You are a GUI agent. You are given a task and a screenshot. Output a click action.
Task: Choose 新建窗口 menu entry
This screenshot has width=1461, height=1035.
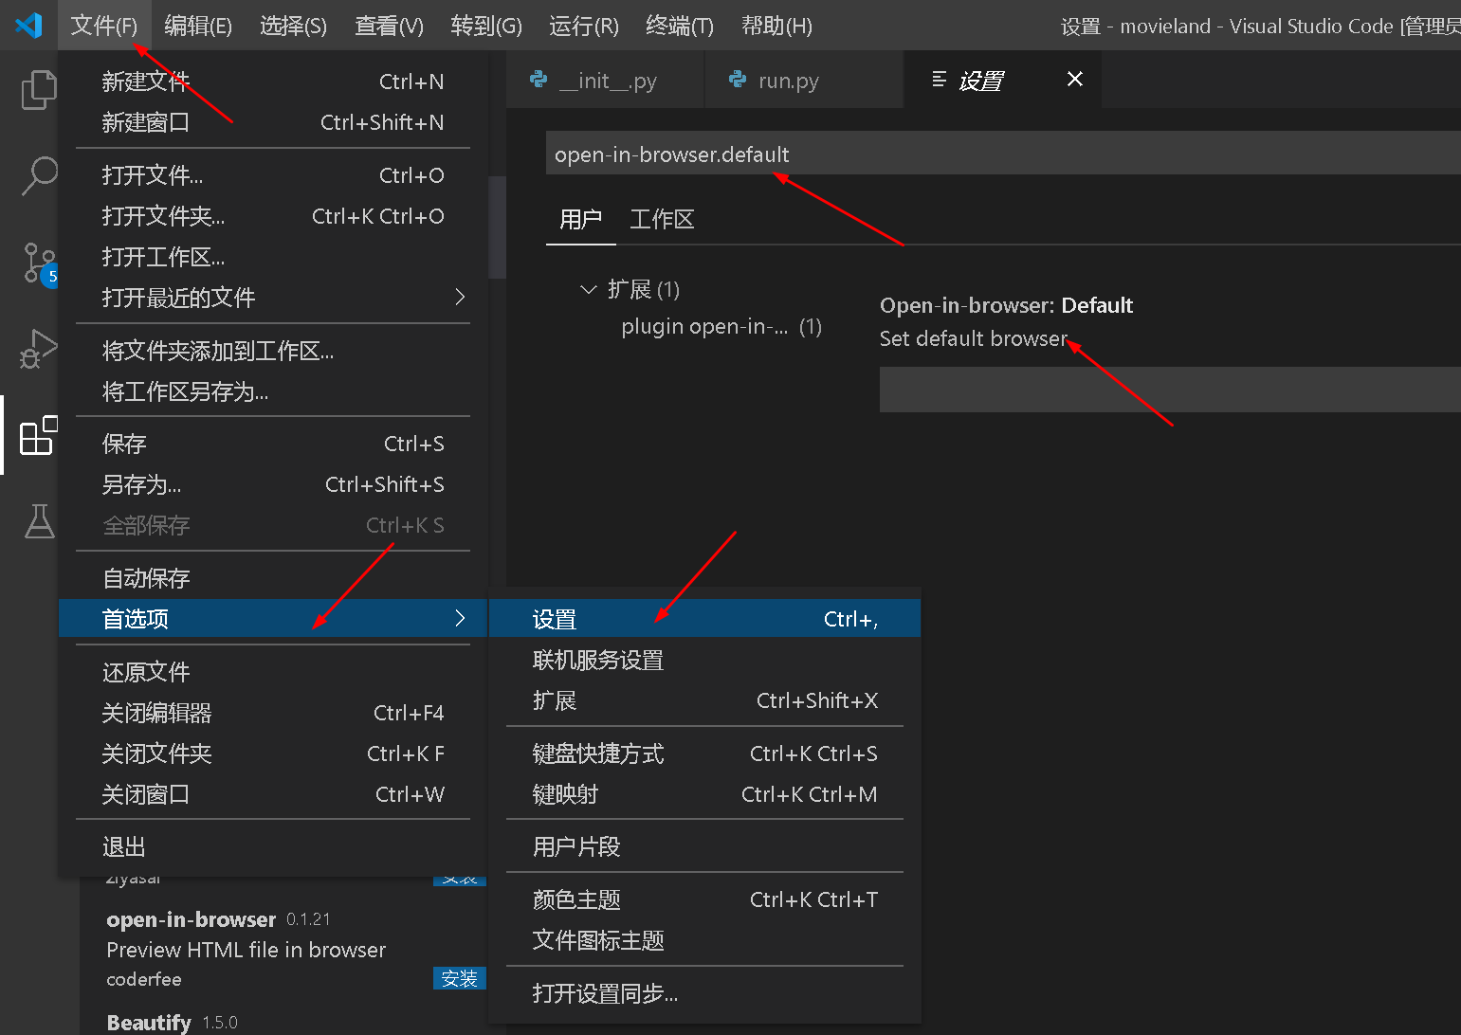273,122
